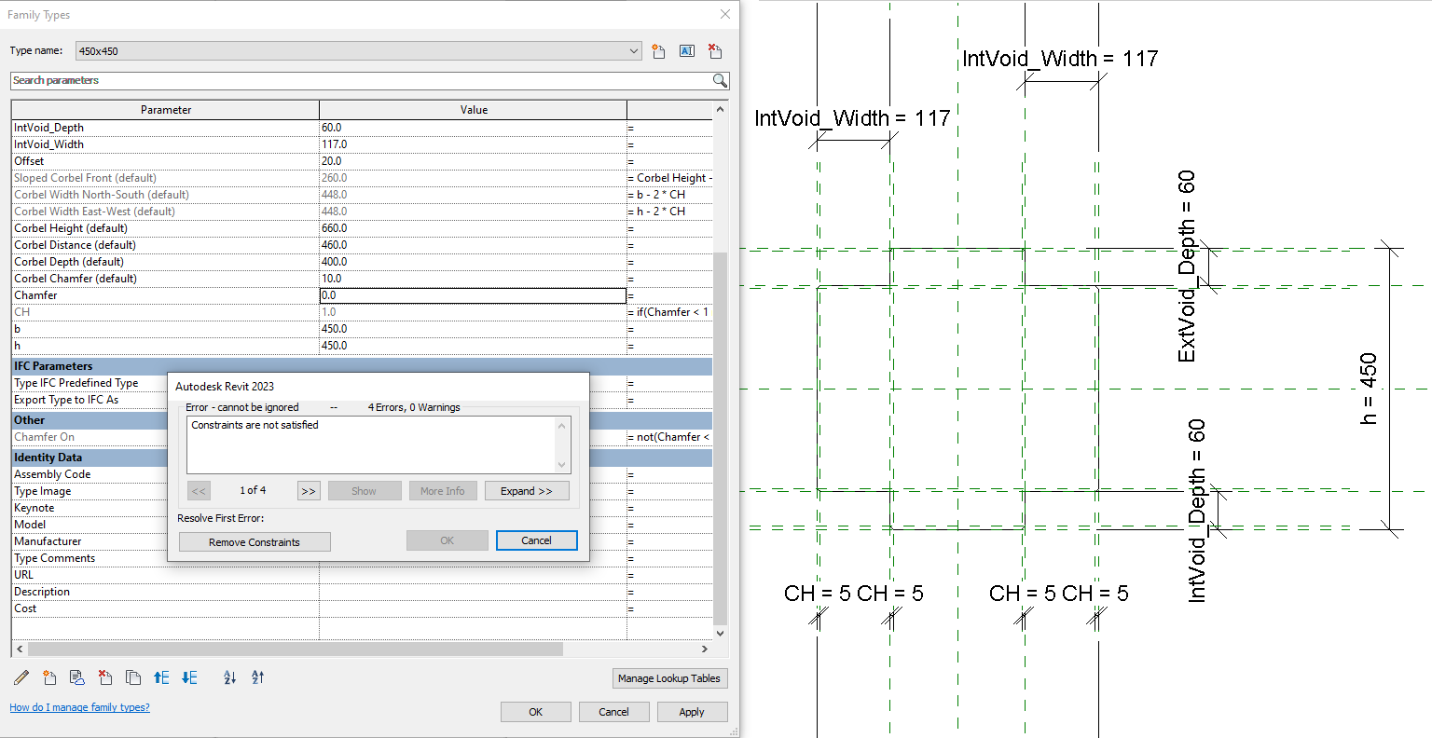Add a shared parameter via the cloud document icon
The width and height of the screenshot is (1432, 738).
(x=77, y=677)
